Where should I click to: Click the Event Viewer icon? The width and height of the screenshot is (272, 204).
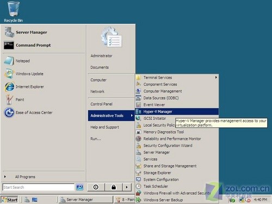coord(138,105)
